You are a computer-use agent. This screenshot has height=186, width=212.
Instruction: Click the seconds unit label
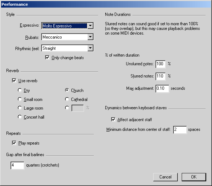coord(178,88)
